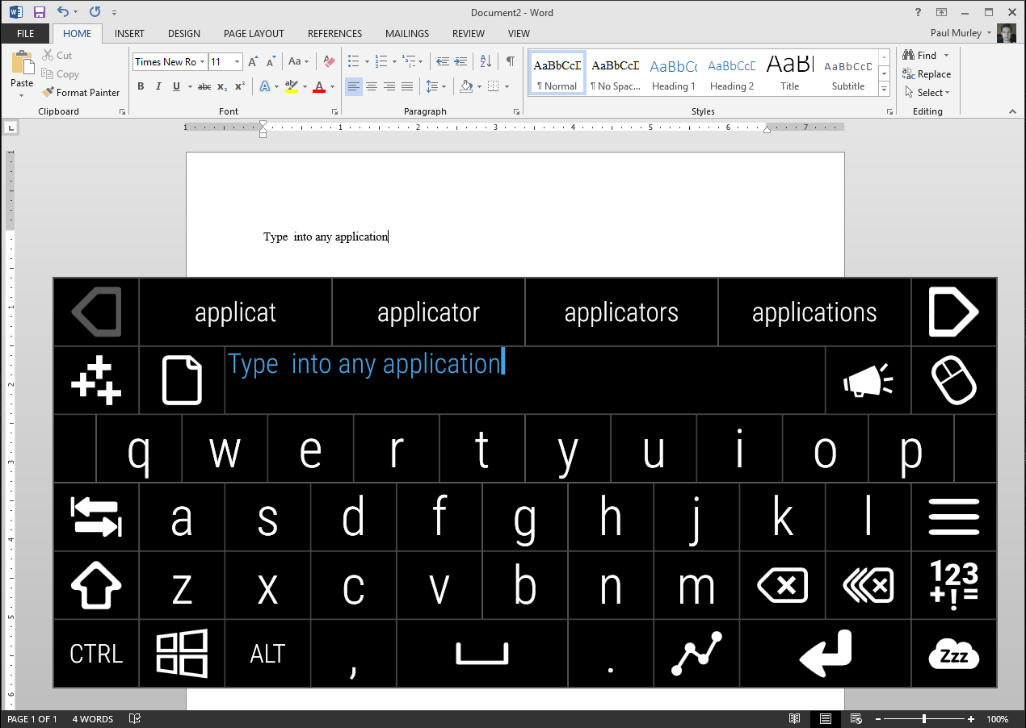Screen dimensions: 1026x728
Task: Open the mouse control icon on keyboard
Action: (953, 379)
